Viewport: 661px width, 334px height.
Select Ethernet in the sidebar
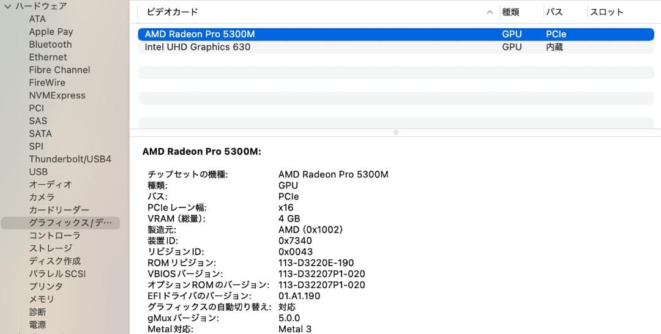click(48, 57)
